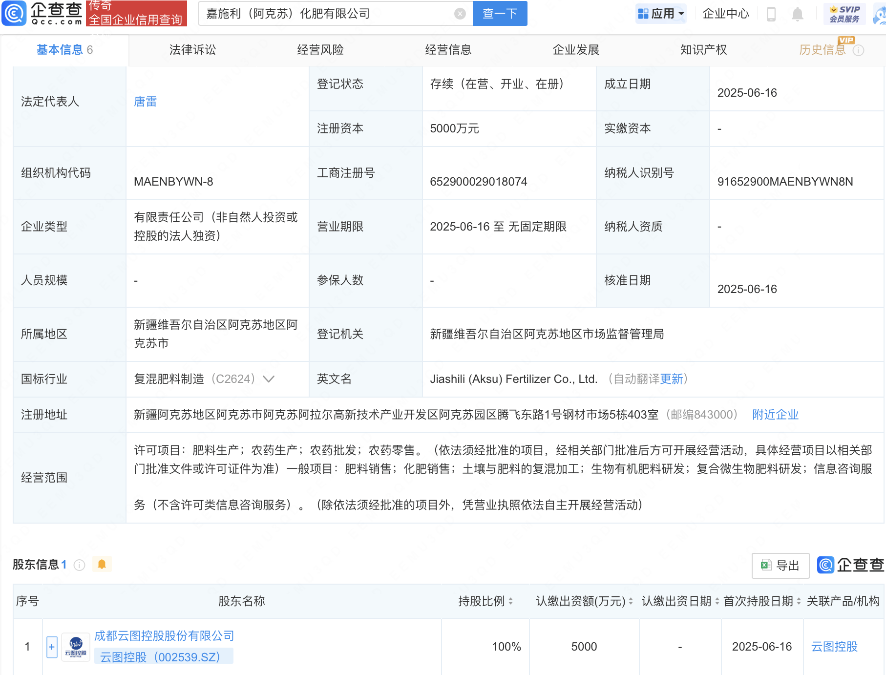
Task: Open the 应用 dropdown menu
Action: click(661, 14)
